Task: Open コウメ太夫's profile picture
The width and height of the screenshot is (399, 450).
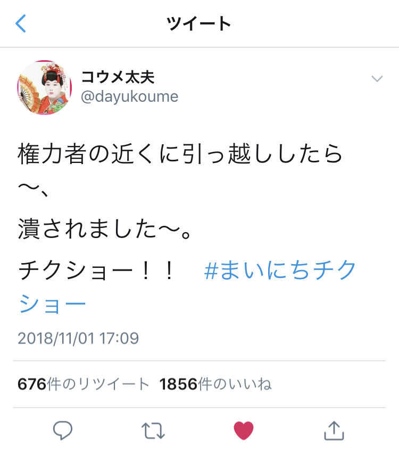Action: (45, 87)
